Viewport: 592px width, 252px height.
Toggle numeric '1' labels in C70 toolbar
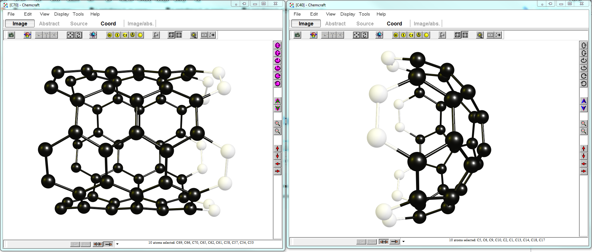point(117,35)
